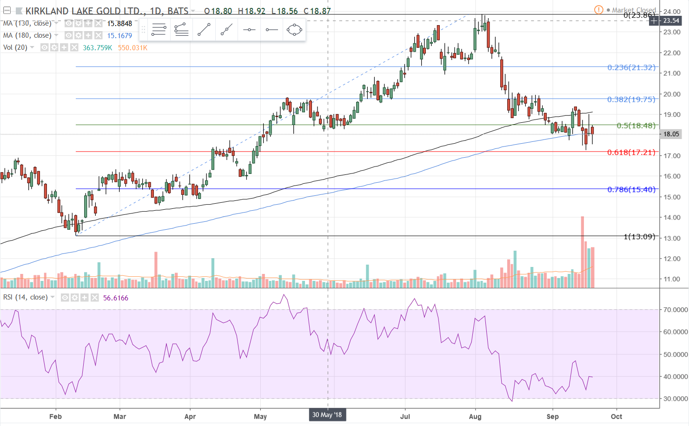Open Vol (20) dropdown arrow
The image size is (689, 426).
[32, 47]
